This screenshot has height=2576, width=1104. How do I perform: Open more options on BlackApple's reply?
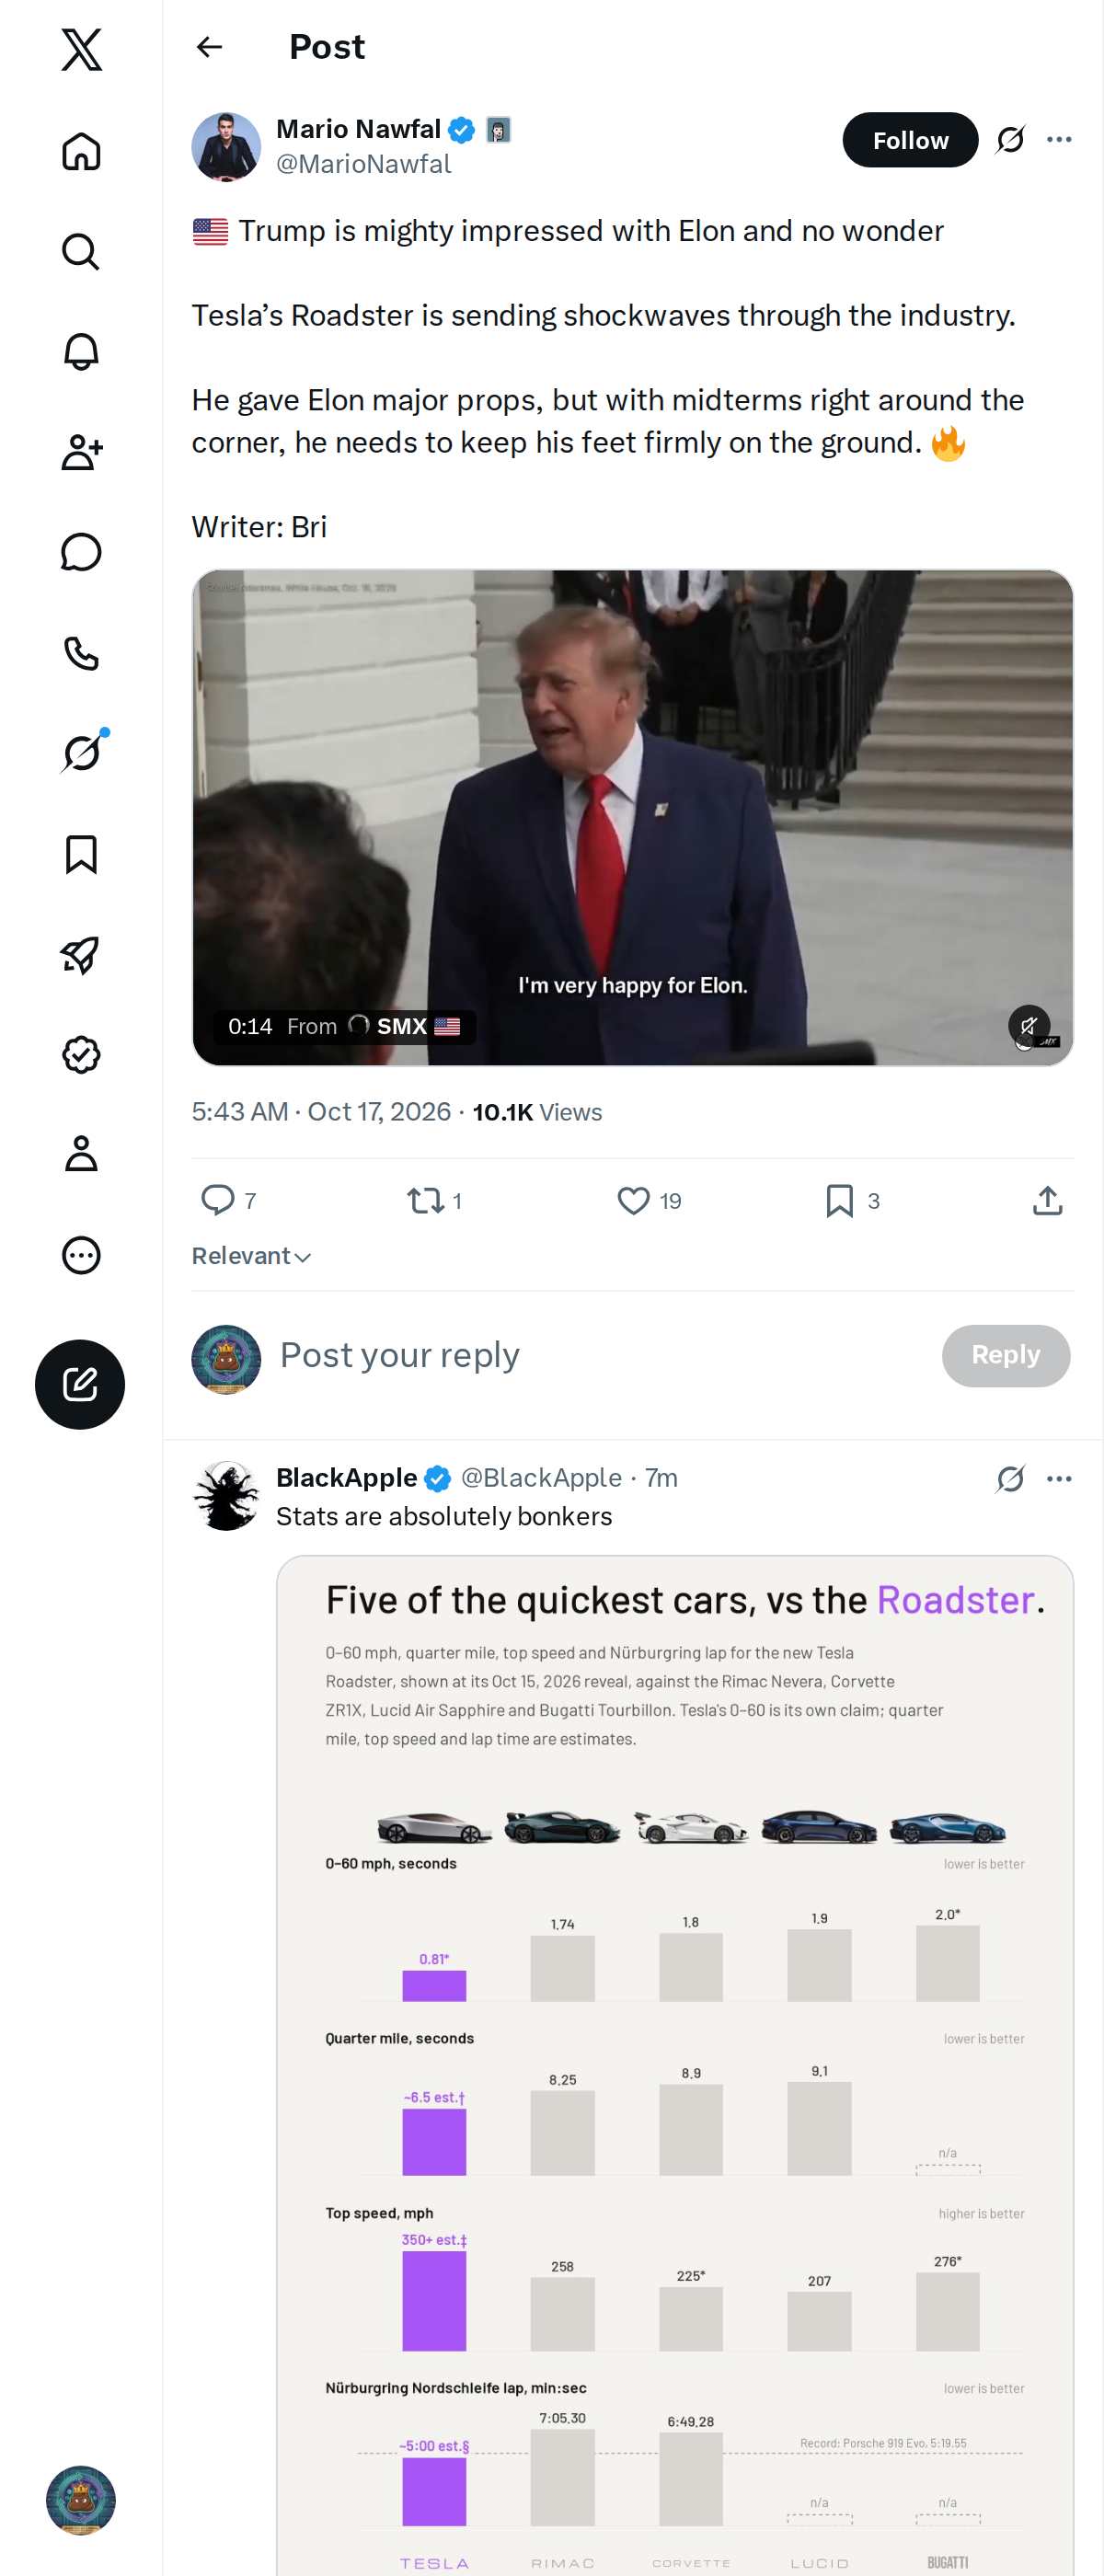[x=1059, y=1478]
